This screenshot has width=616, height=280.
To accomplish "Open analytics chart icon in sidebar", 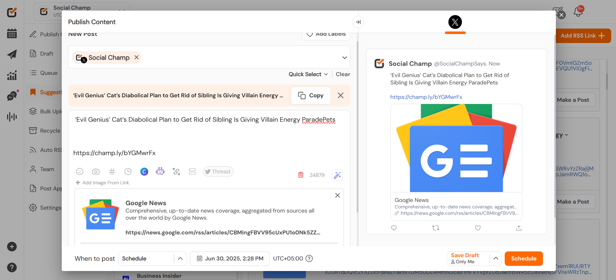I will tap(12, 75).
